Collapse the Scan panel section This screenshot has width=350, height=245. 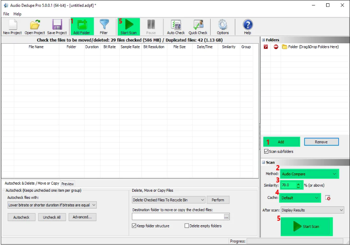point(263,162)
